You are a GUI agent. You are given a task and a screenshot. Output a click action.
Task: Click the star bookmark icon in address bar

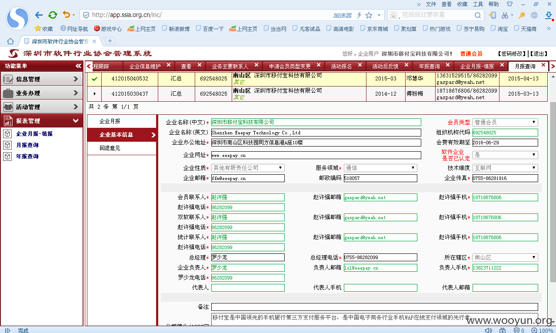(x=369, y=15)
